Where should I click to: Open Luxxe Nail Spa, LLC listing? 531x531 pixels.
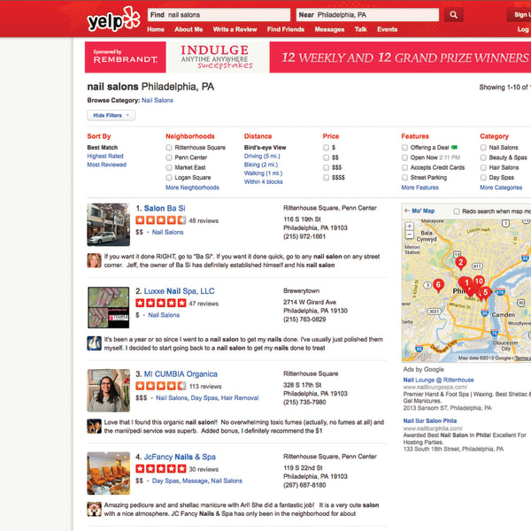pos(179,291)
